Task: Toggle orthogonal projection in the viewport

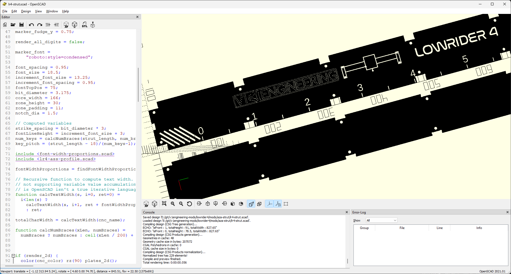Action: point(260,204)
